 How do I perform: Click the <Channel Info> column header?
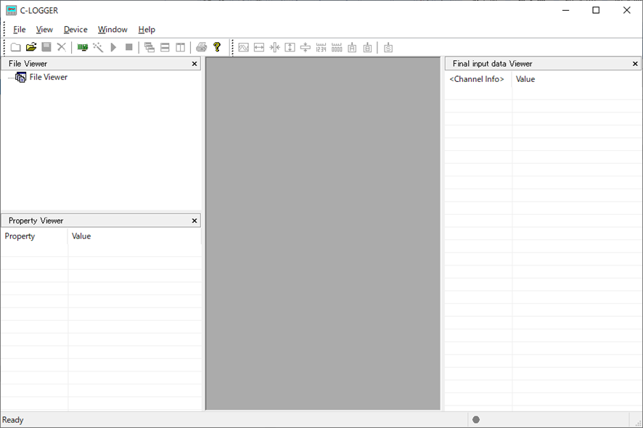click(477, 79)
